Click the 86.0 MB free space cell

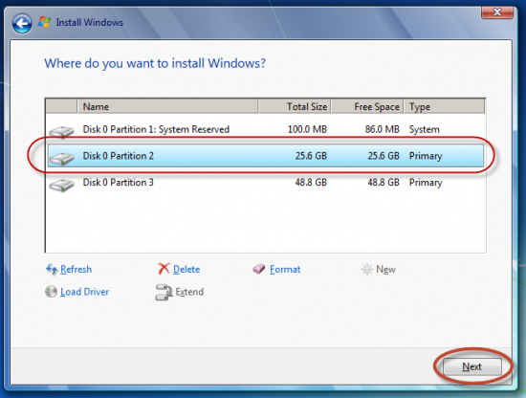coord(383,129)
